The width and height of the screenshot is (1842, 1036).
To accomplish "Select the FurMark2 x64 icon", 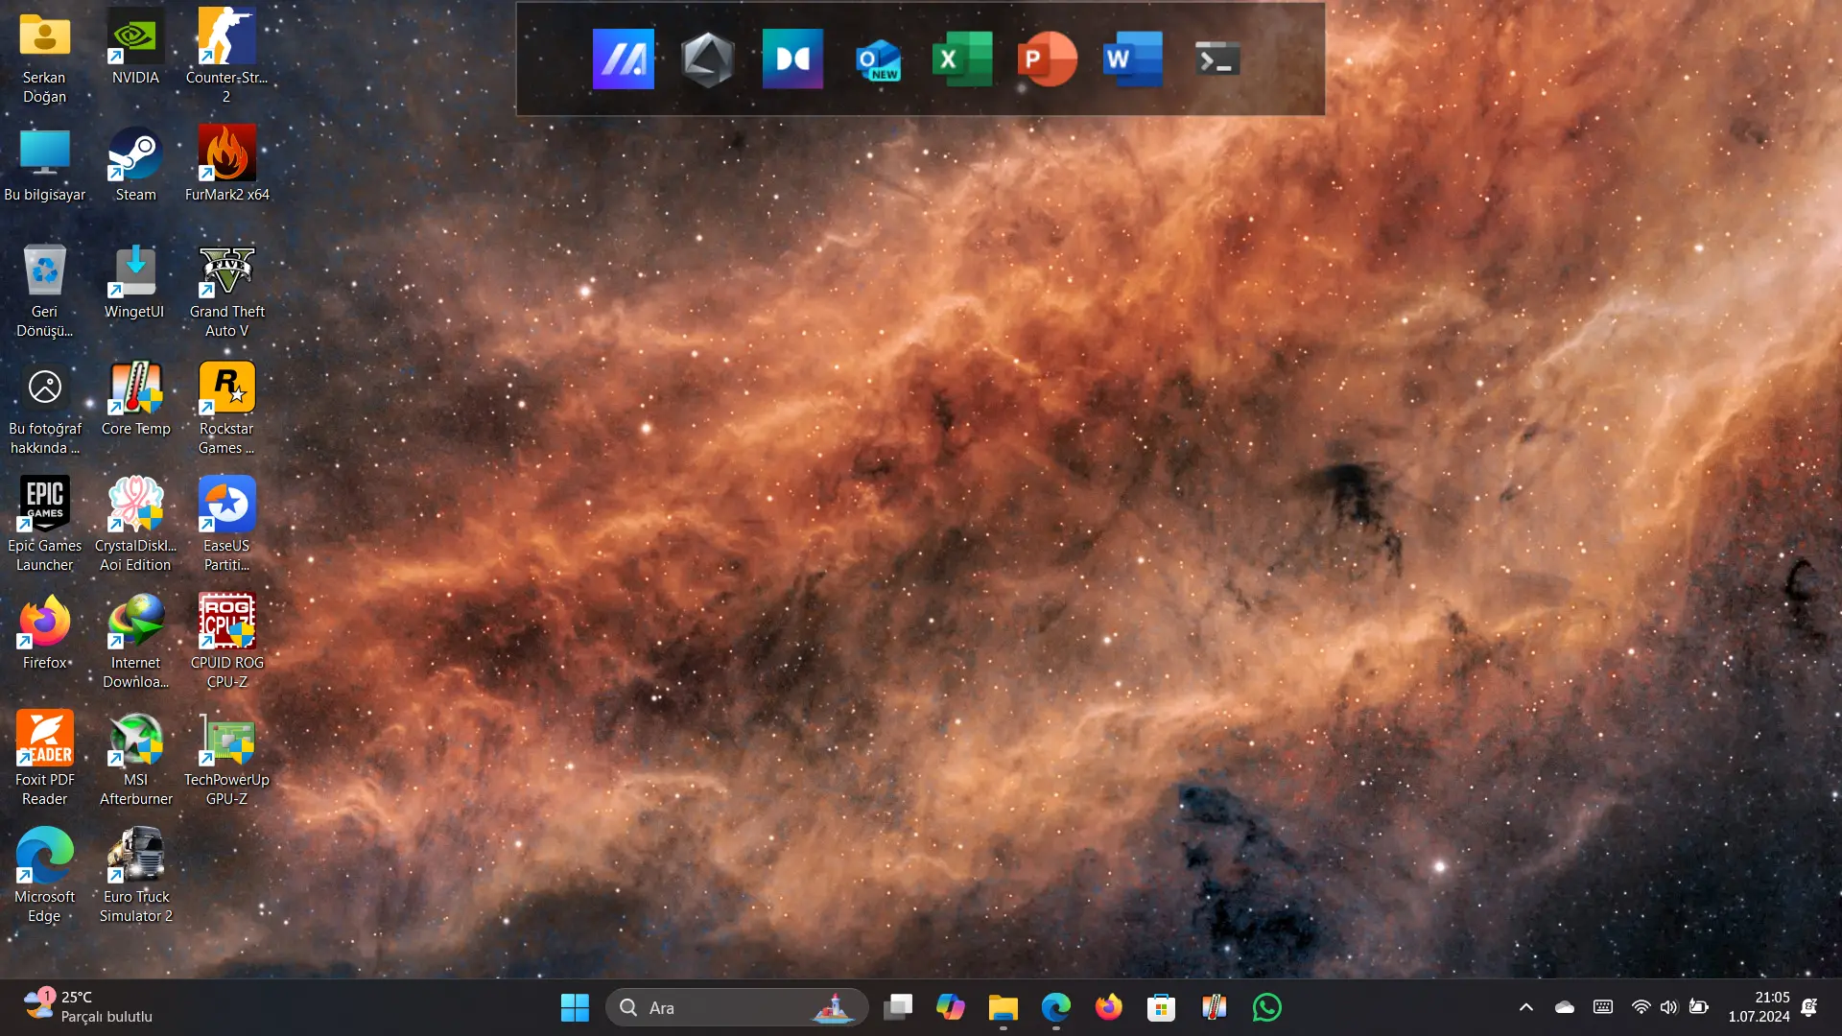I will click(x=226, y=165).
